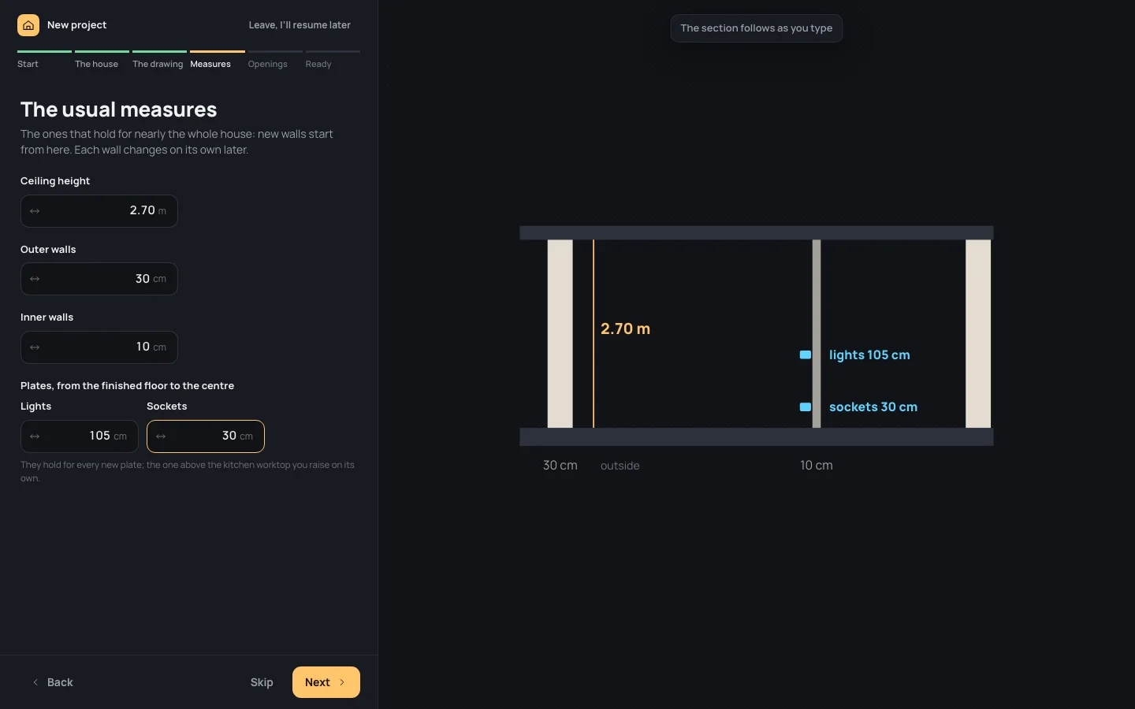1135x709 pixels.
Task: Click the orange house logo icon
Action: (28, 25)
